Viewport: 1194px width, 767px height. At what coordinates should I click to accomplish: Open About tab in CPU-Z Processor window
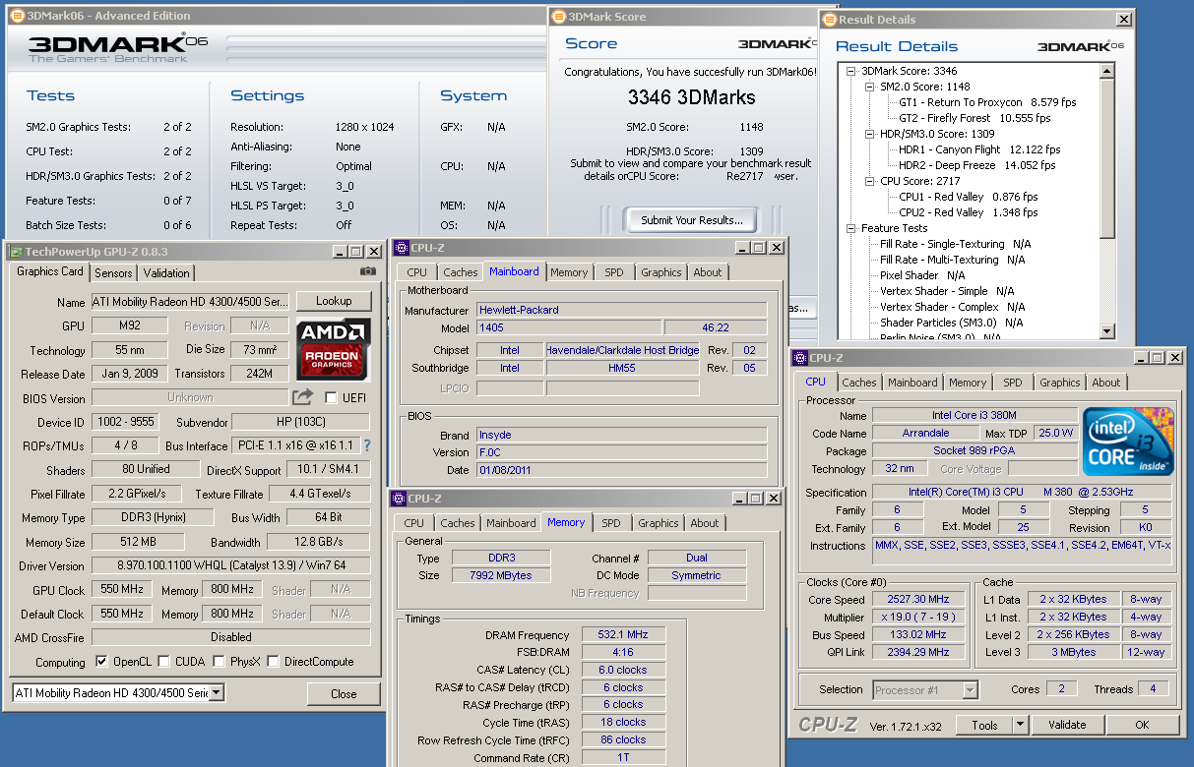(x=1106, y=383)
